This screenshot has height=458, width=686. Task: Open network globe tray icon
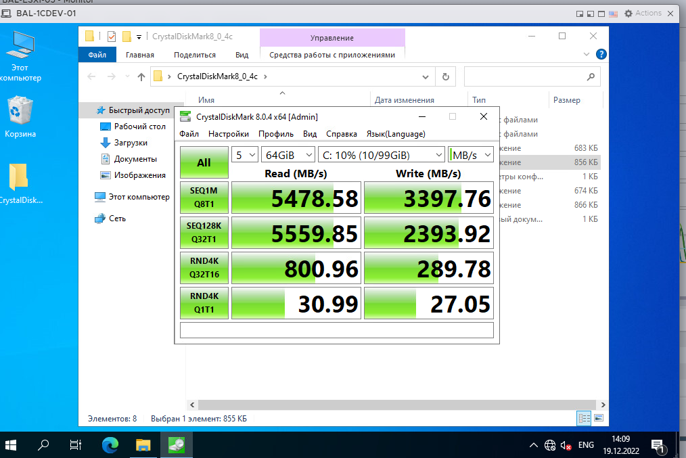[550, 445]
